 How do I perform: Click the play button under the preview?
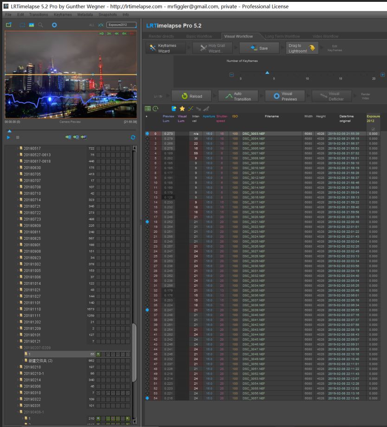click(x=8, y=137)
